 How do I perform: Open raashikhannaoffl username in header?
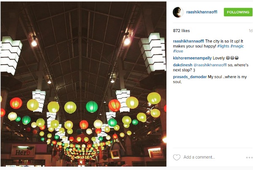pyautogui.click(x=202, y=12)
